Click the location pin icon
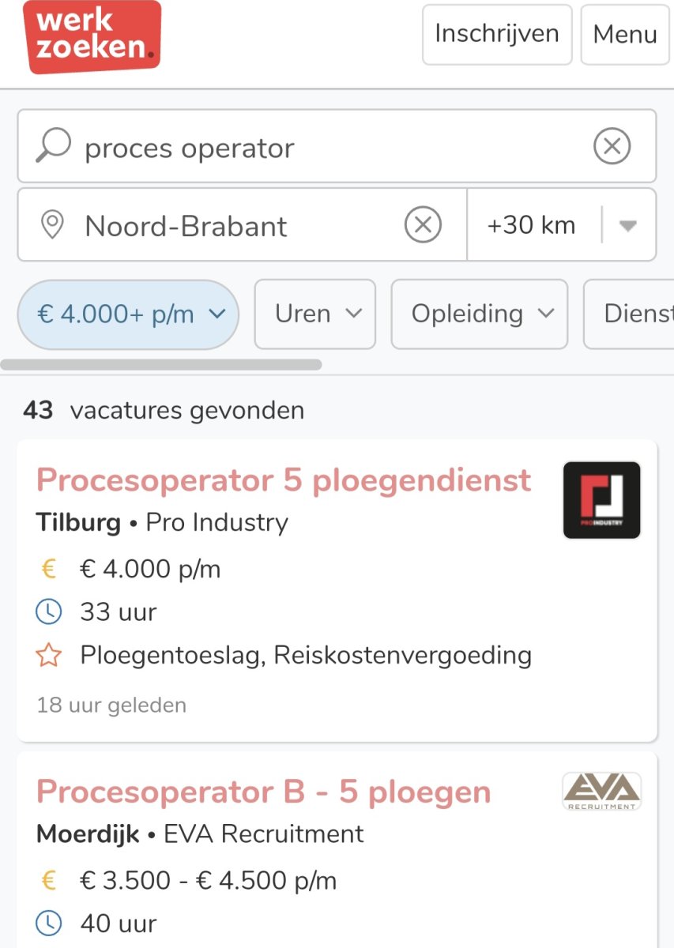Screen dimensions: 674x948 pos(52,225)
